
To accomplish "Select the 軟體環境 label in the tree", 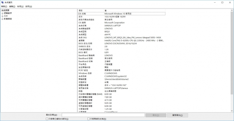I will coord(8,19).
